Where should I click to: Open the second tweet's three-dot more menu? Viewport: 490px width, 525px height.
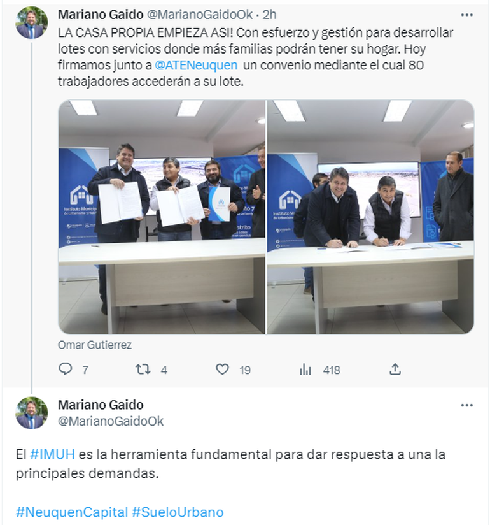pyautogui.click(x=467, y=405)
